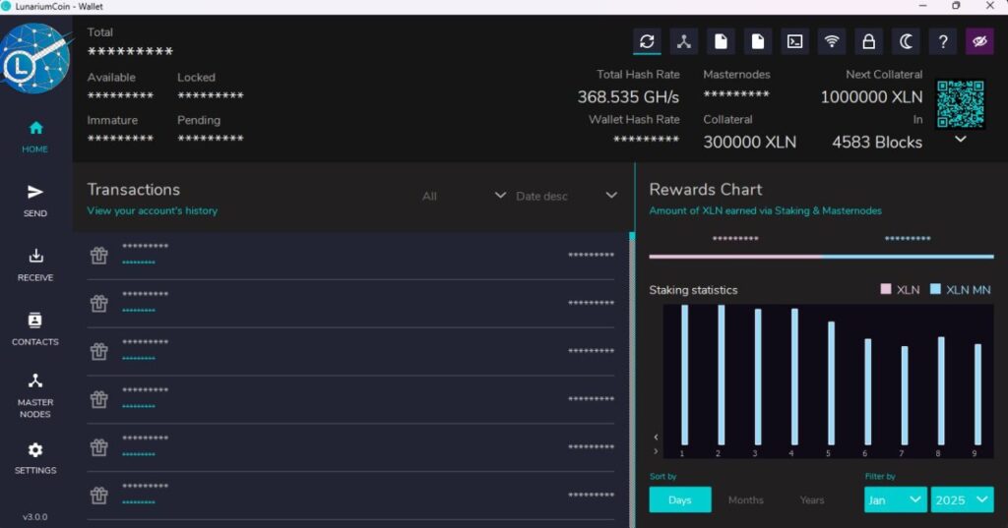Open the Receive page in sidebar
1008x528 pixels.
point(35,265)
